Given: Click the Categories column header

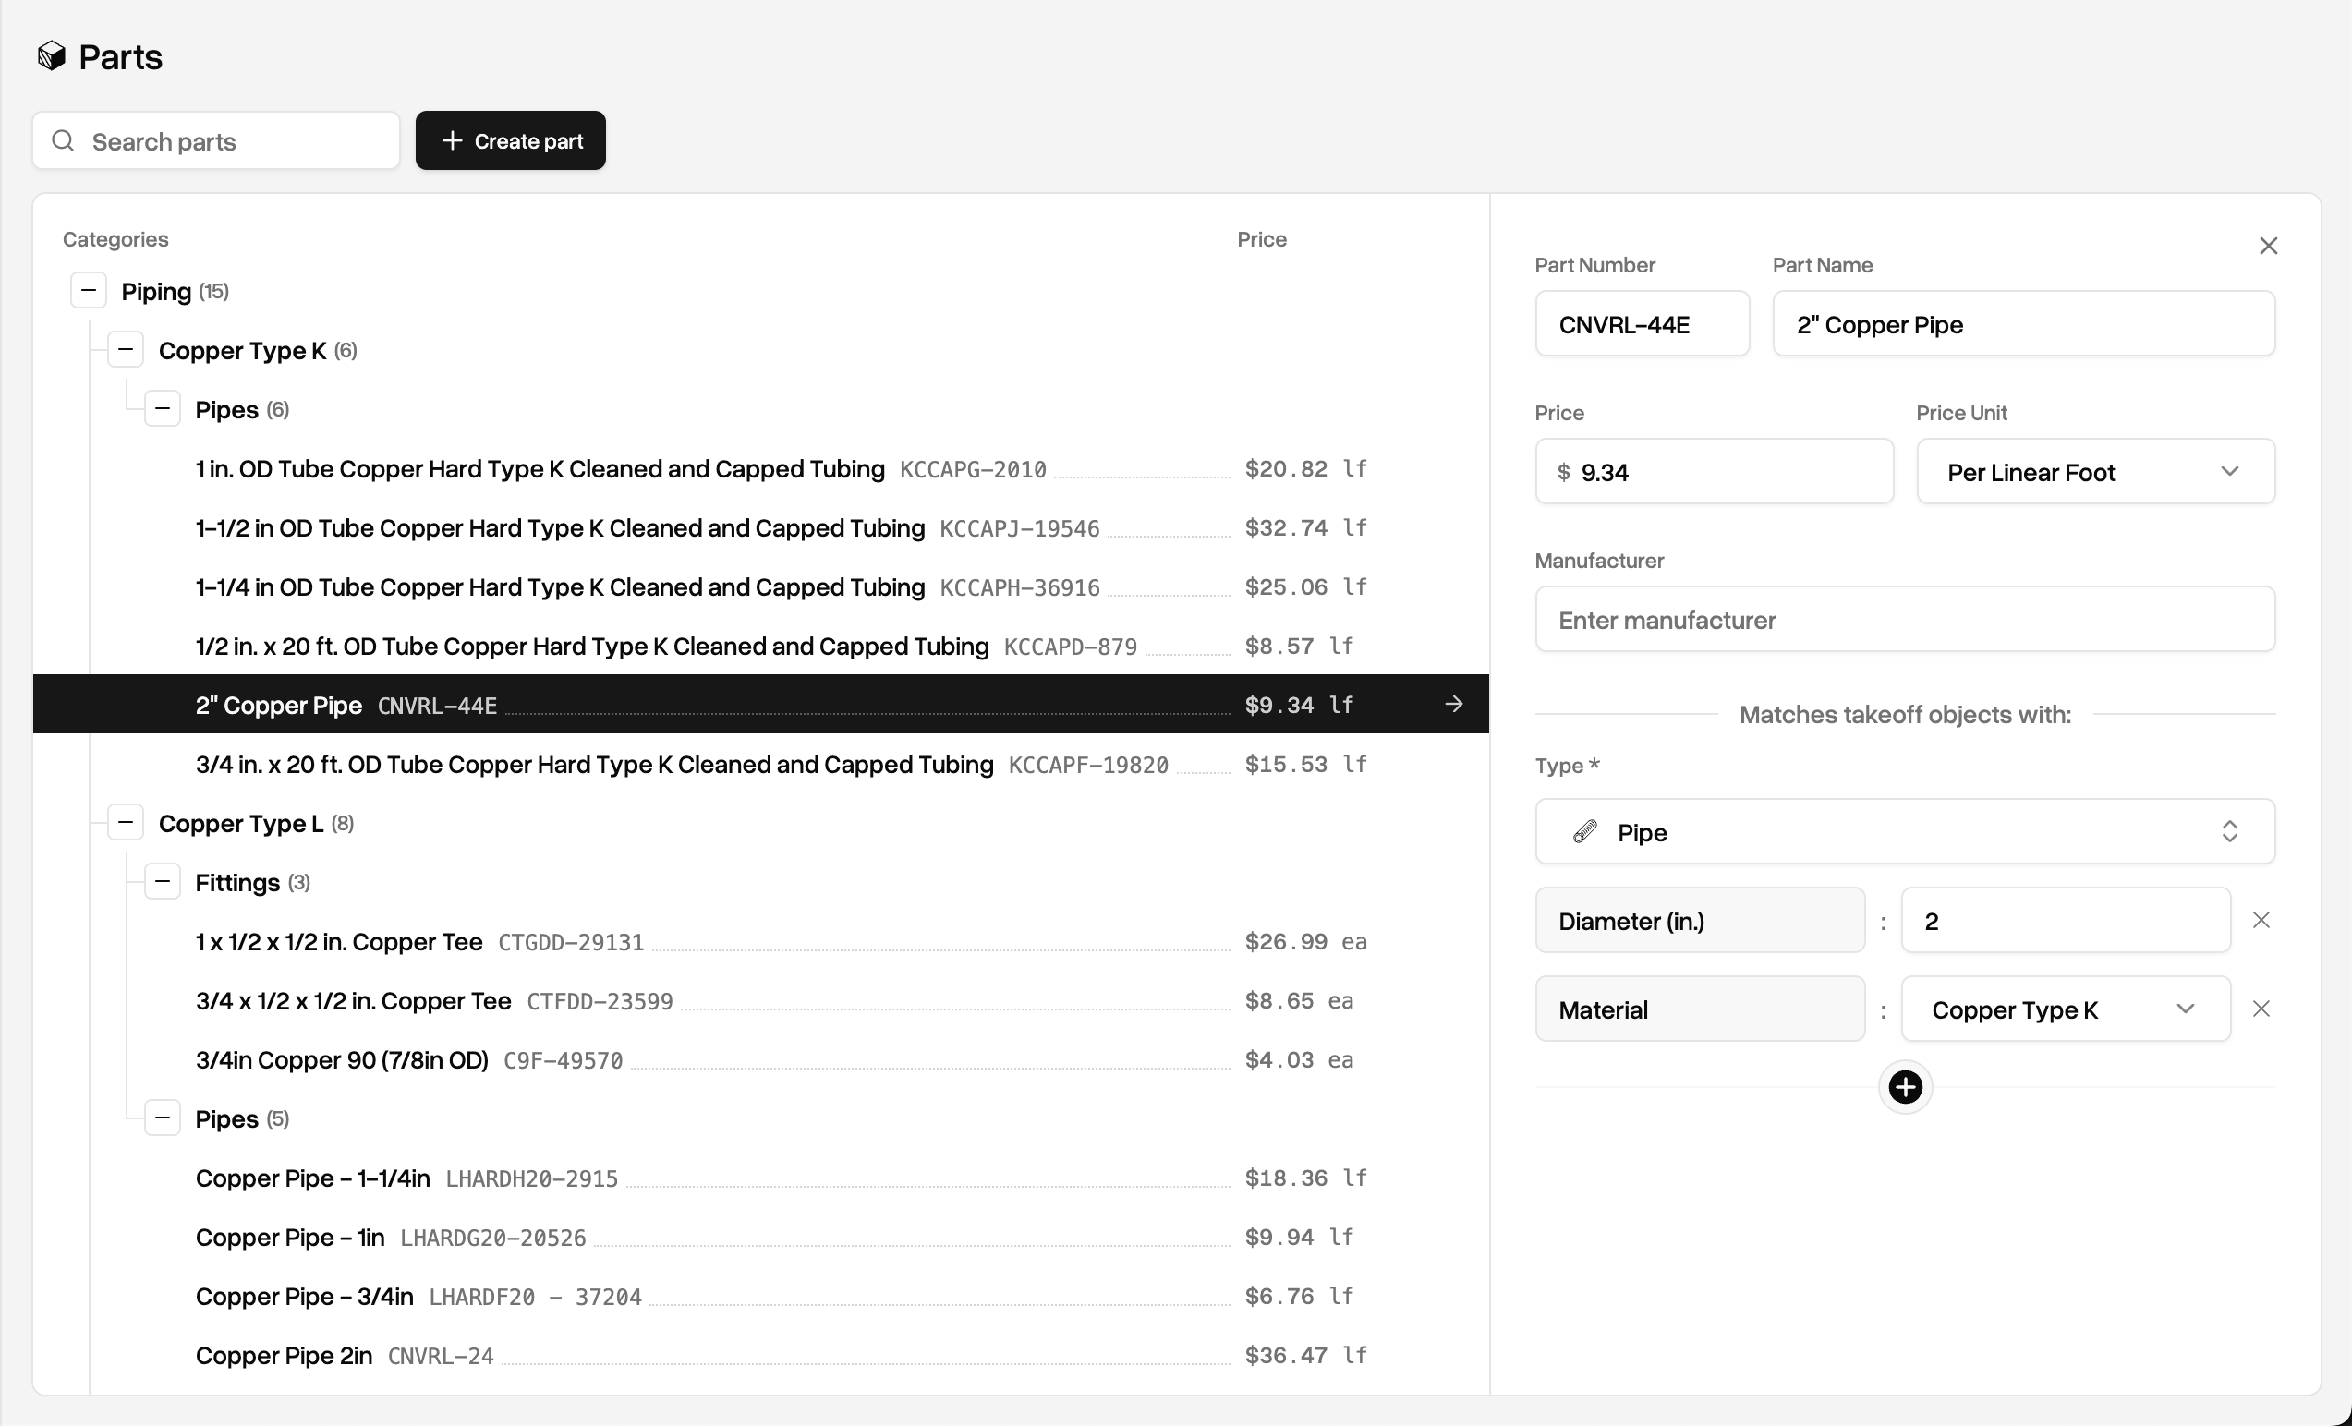Looking at the screenshot, I should click(x=115, y=238).
